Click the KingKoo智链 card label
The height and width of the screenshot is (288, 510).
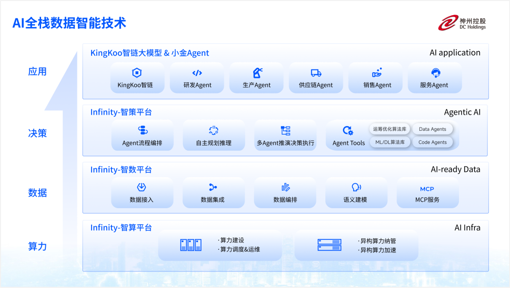135,85
